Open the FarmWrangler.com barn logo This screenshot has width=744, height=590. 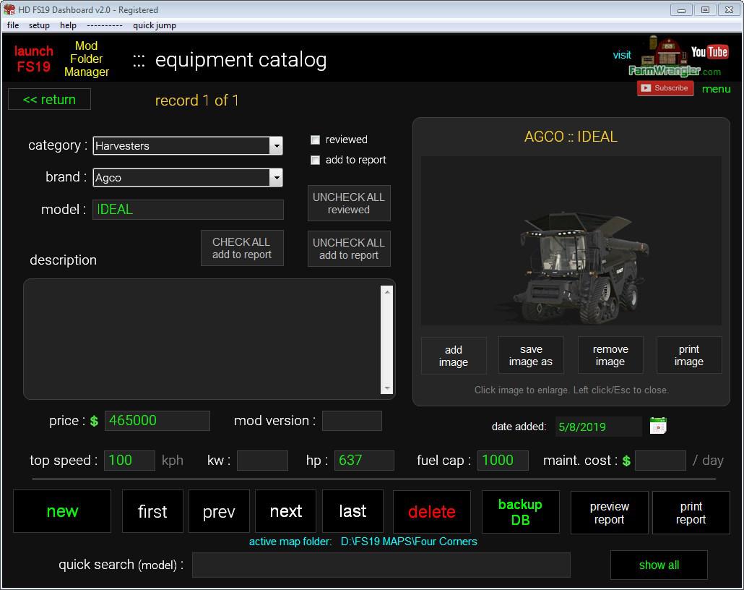[x=663, y=56]
